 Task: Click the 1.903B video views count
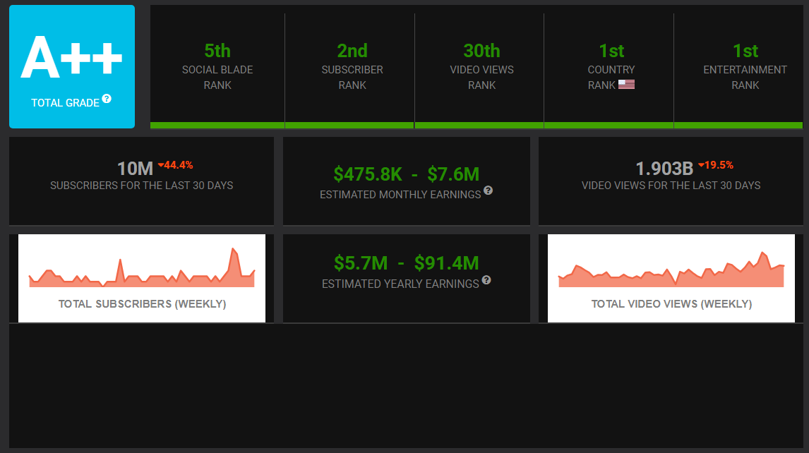tap(664, 169)
